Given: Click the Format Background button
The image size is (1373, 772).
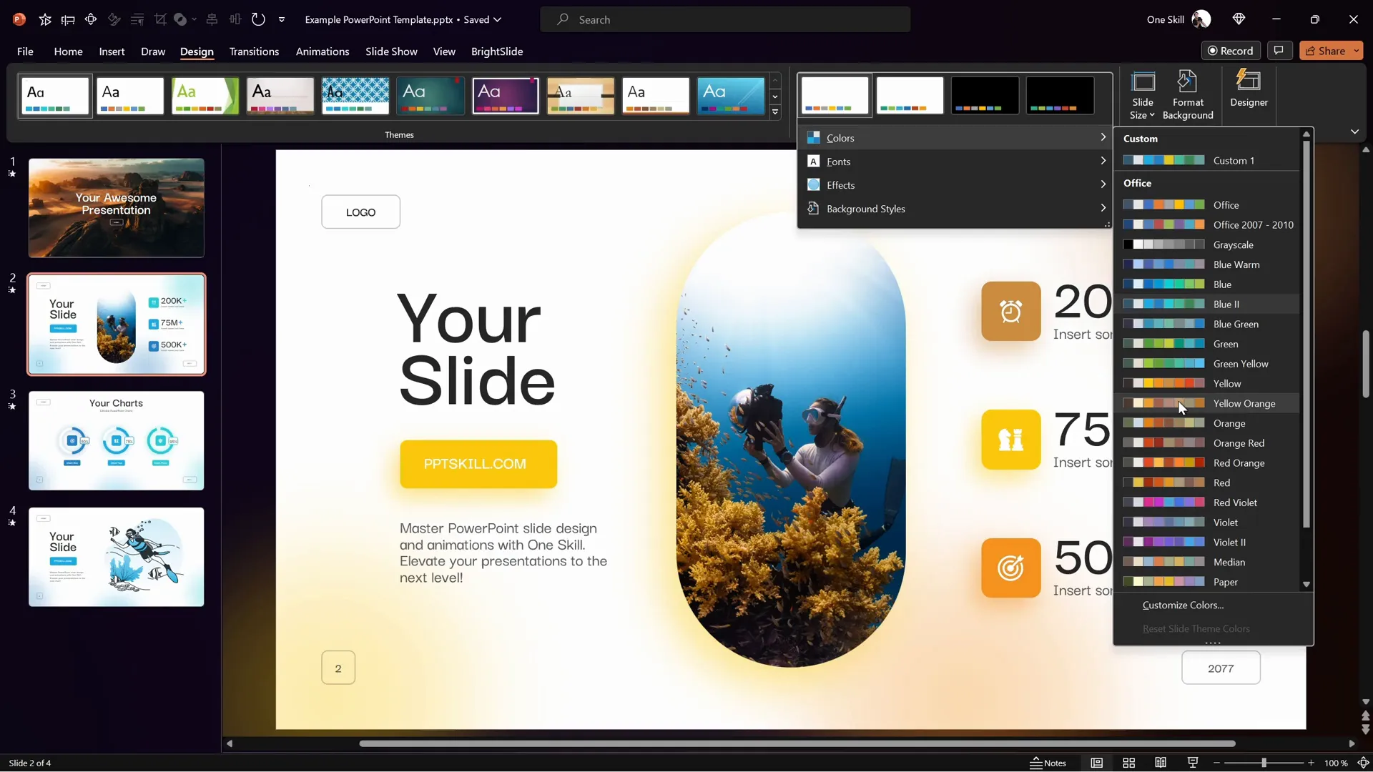Looking at the screenshot, I should click(x=1188, y=95).
